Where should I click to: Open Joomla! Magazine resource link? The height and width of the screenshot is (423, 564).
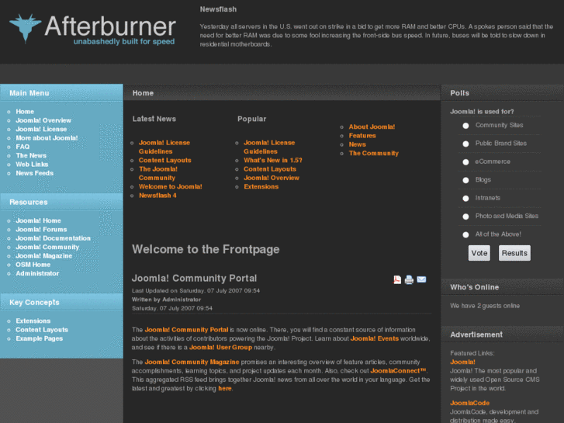click(44, 256)
